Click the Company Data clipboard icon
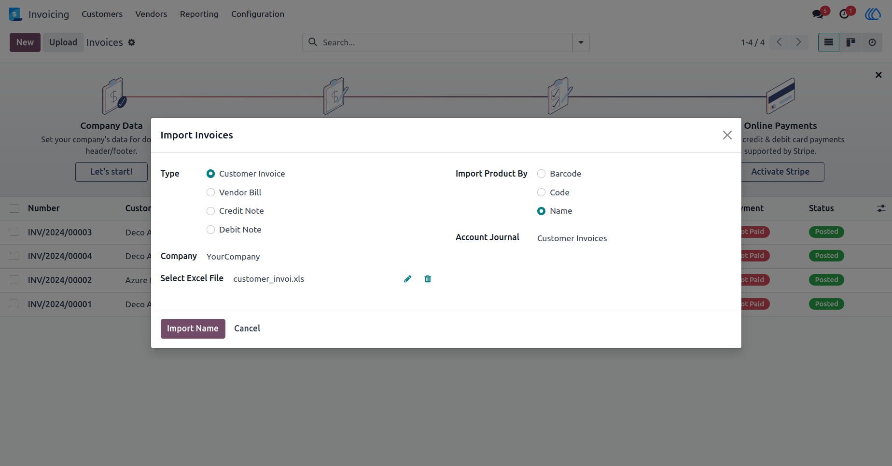Viewport: 892px width, 466px height. coord(114,96)
